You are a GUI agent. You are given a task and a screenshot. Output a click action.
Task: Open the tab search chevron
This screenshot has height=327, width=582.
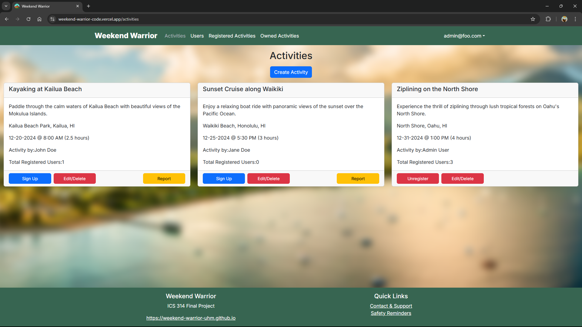[x=6, y=6]
